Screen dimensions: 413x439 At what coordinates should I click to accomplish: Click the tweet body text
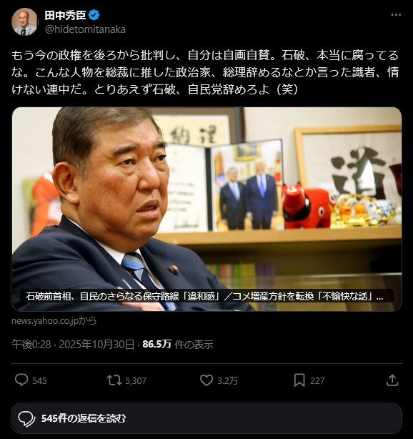tap(205, 72)
